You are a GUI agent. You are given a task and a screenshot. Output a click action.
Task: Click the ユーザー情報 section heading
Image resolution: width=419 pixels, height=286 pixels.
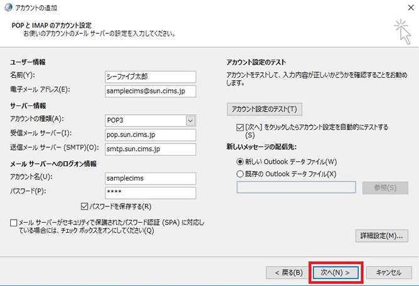coord(28,62)
